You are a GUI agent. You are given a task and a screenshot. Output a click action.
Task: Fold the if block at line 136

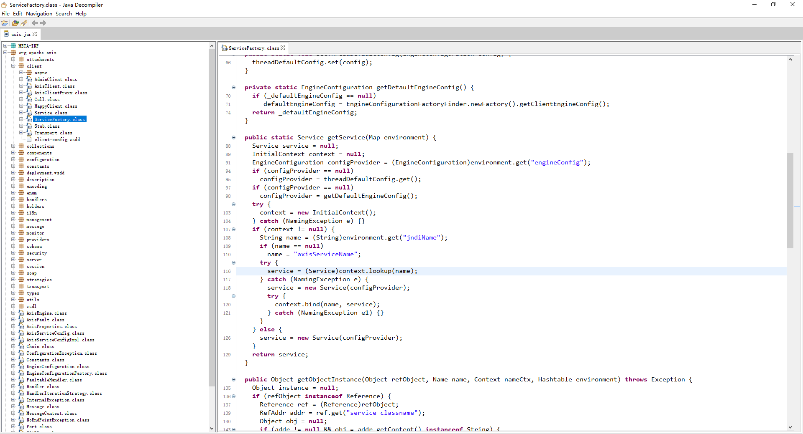click(233, 396)
